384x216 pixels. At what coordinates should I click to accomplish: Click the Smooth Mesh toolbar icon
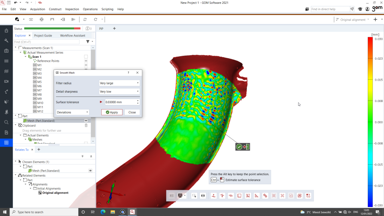click(x=31, y=19)
